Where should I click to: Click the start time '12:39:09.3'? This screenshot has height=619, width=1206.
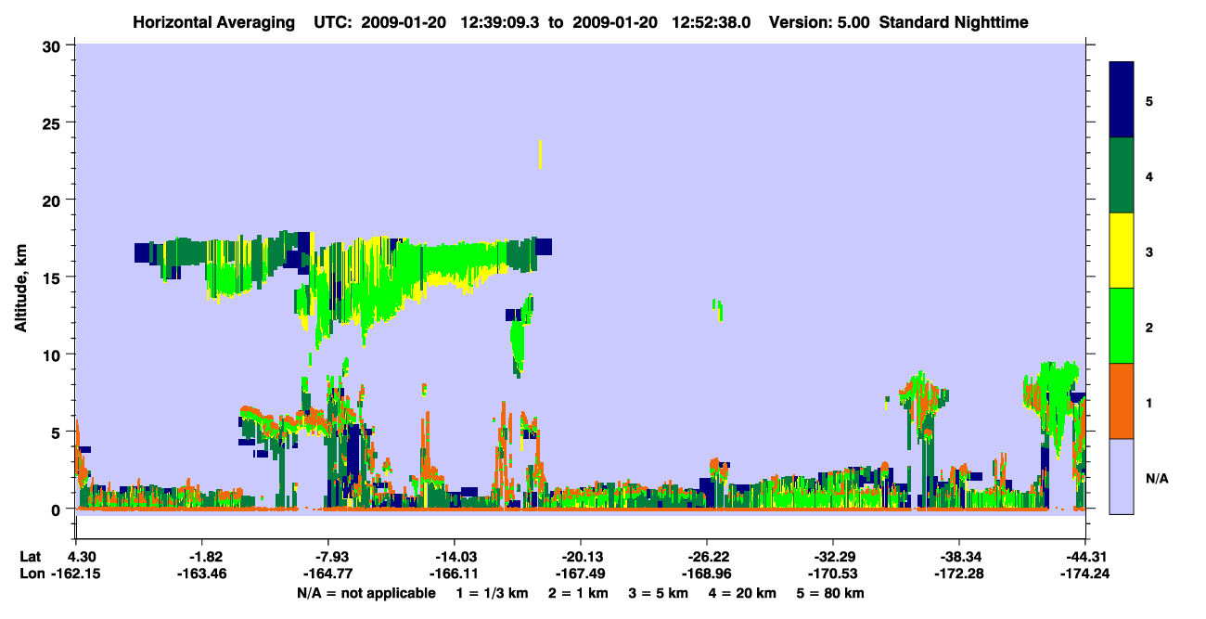pyautogui.click(x=501, y=21)
